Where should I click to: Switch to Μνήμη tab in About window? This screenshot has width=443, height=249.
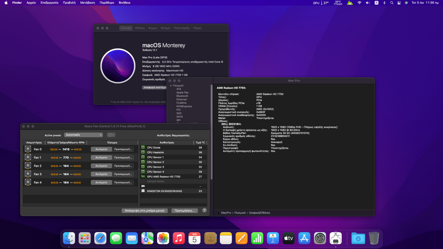165,28
